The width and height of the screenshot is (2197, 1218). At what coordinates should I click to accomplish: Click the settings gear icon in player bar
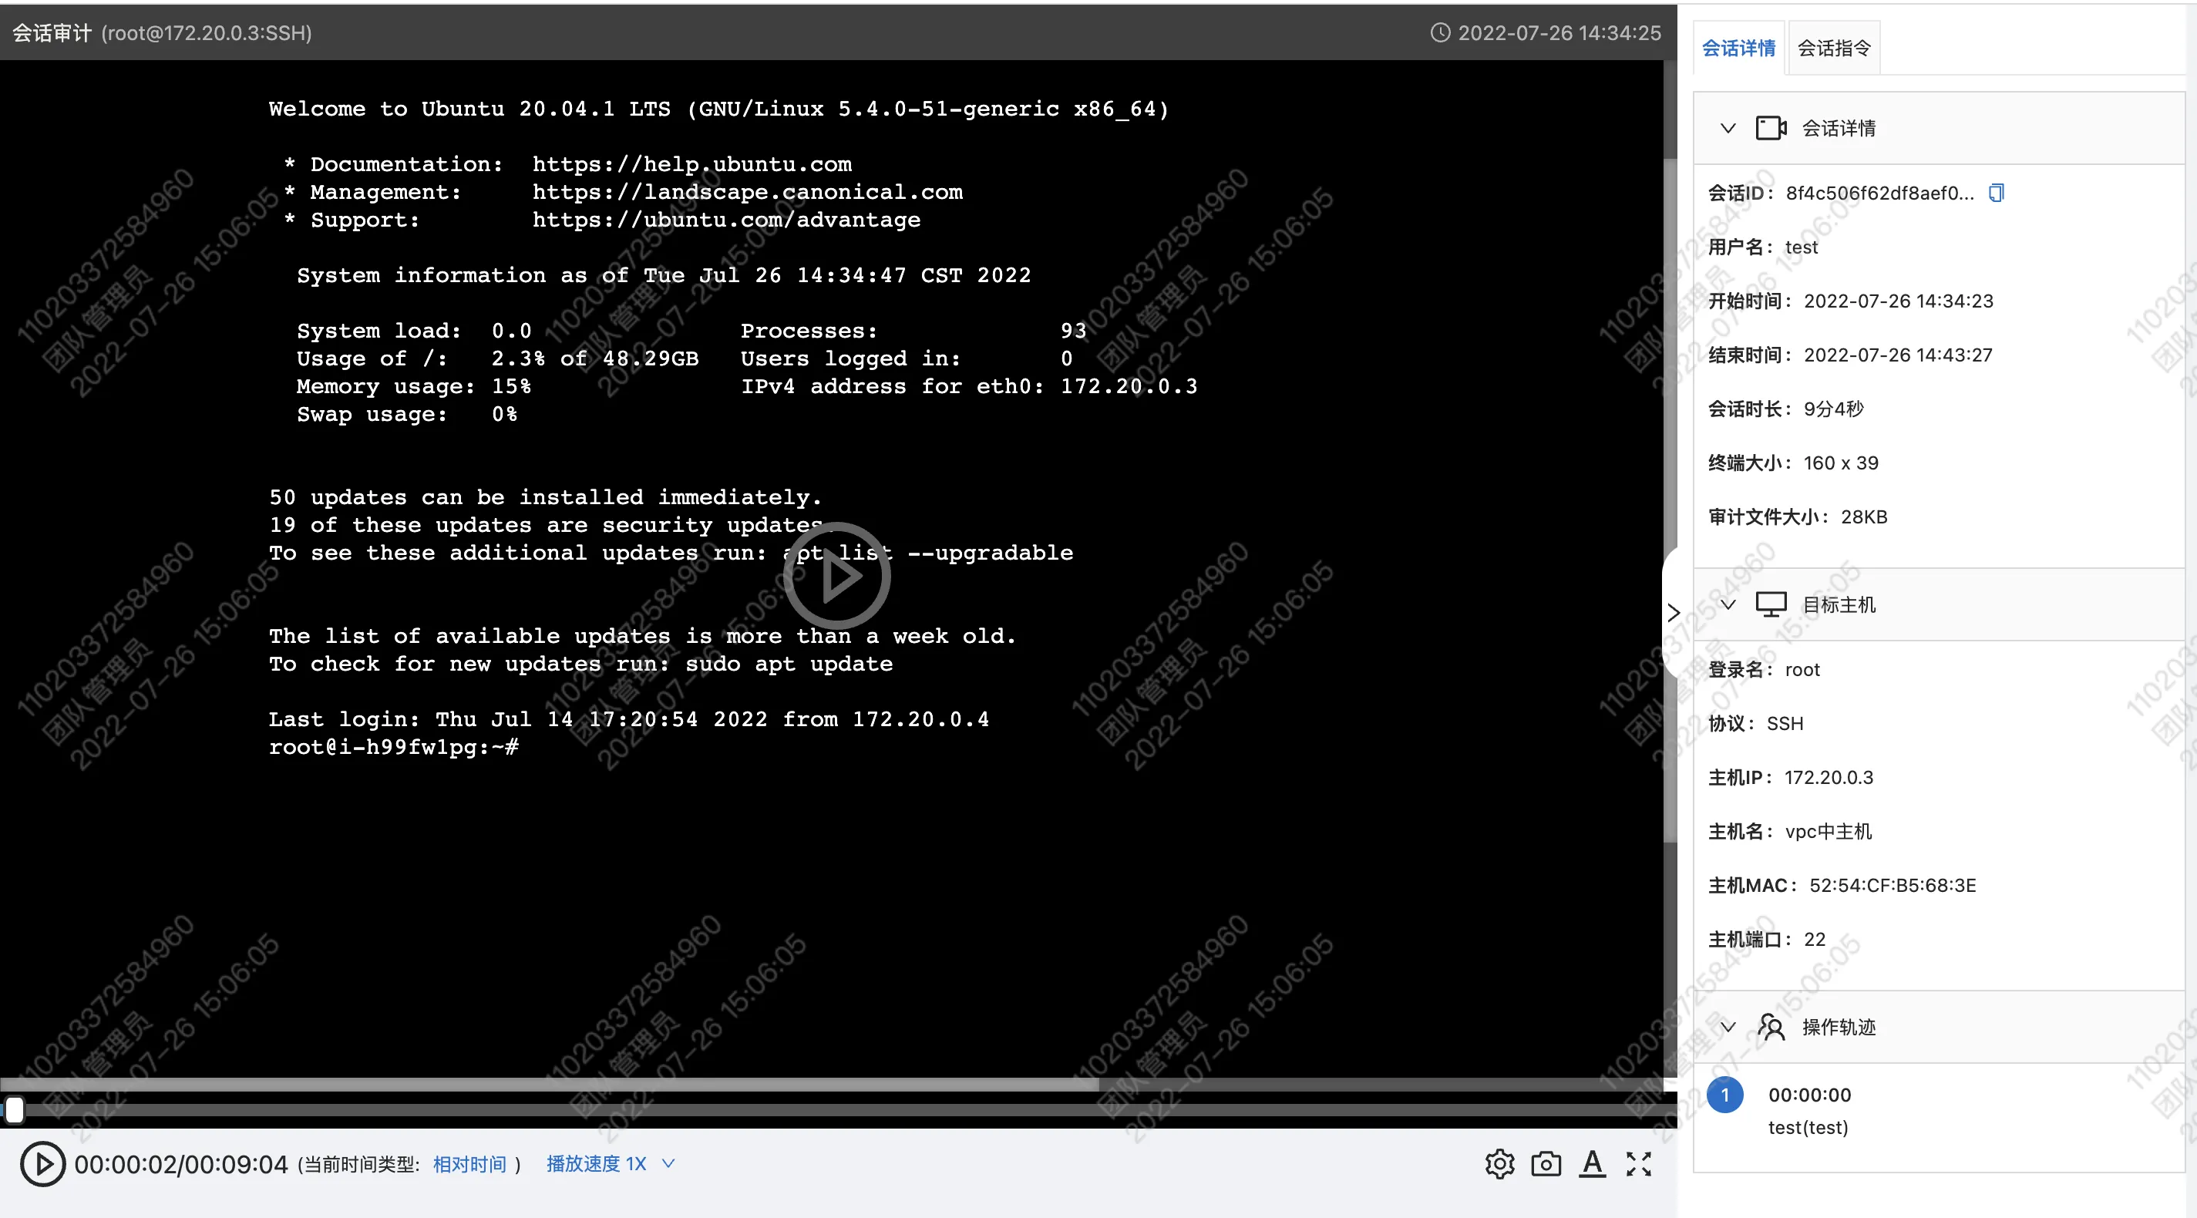pos(1499,1164)
